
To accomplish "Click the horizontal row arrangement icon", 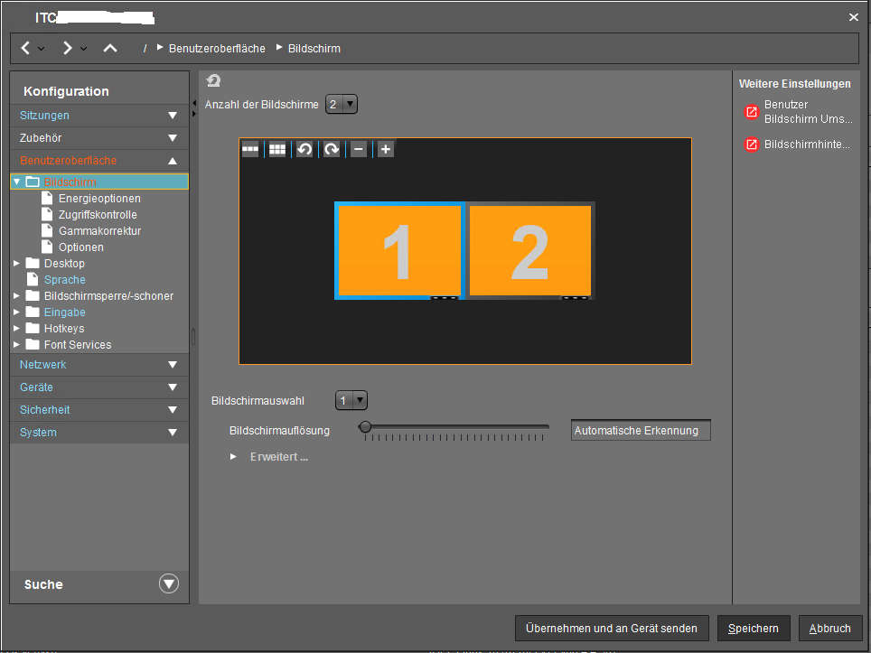I will tap(250, 149).
